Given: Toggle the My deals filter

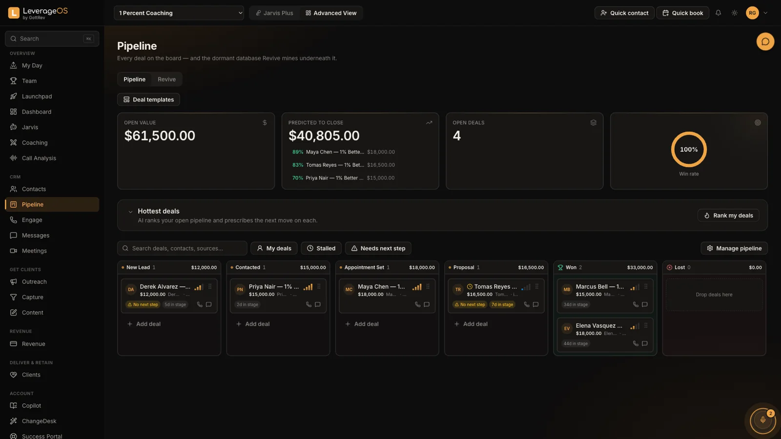Looking at the screenshot, I should (x=274, y=248).
